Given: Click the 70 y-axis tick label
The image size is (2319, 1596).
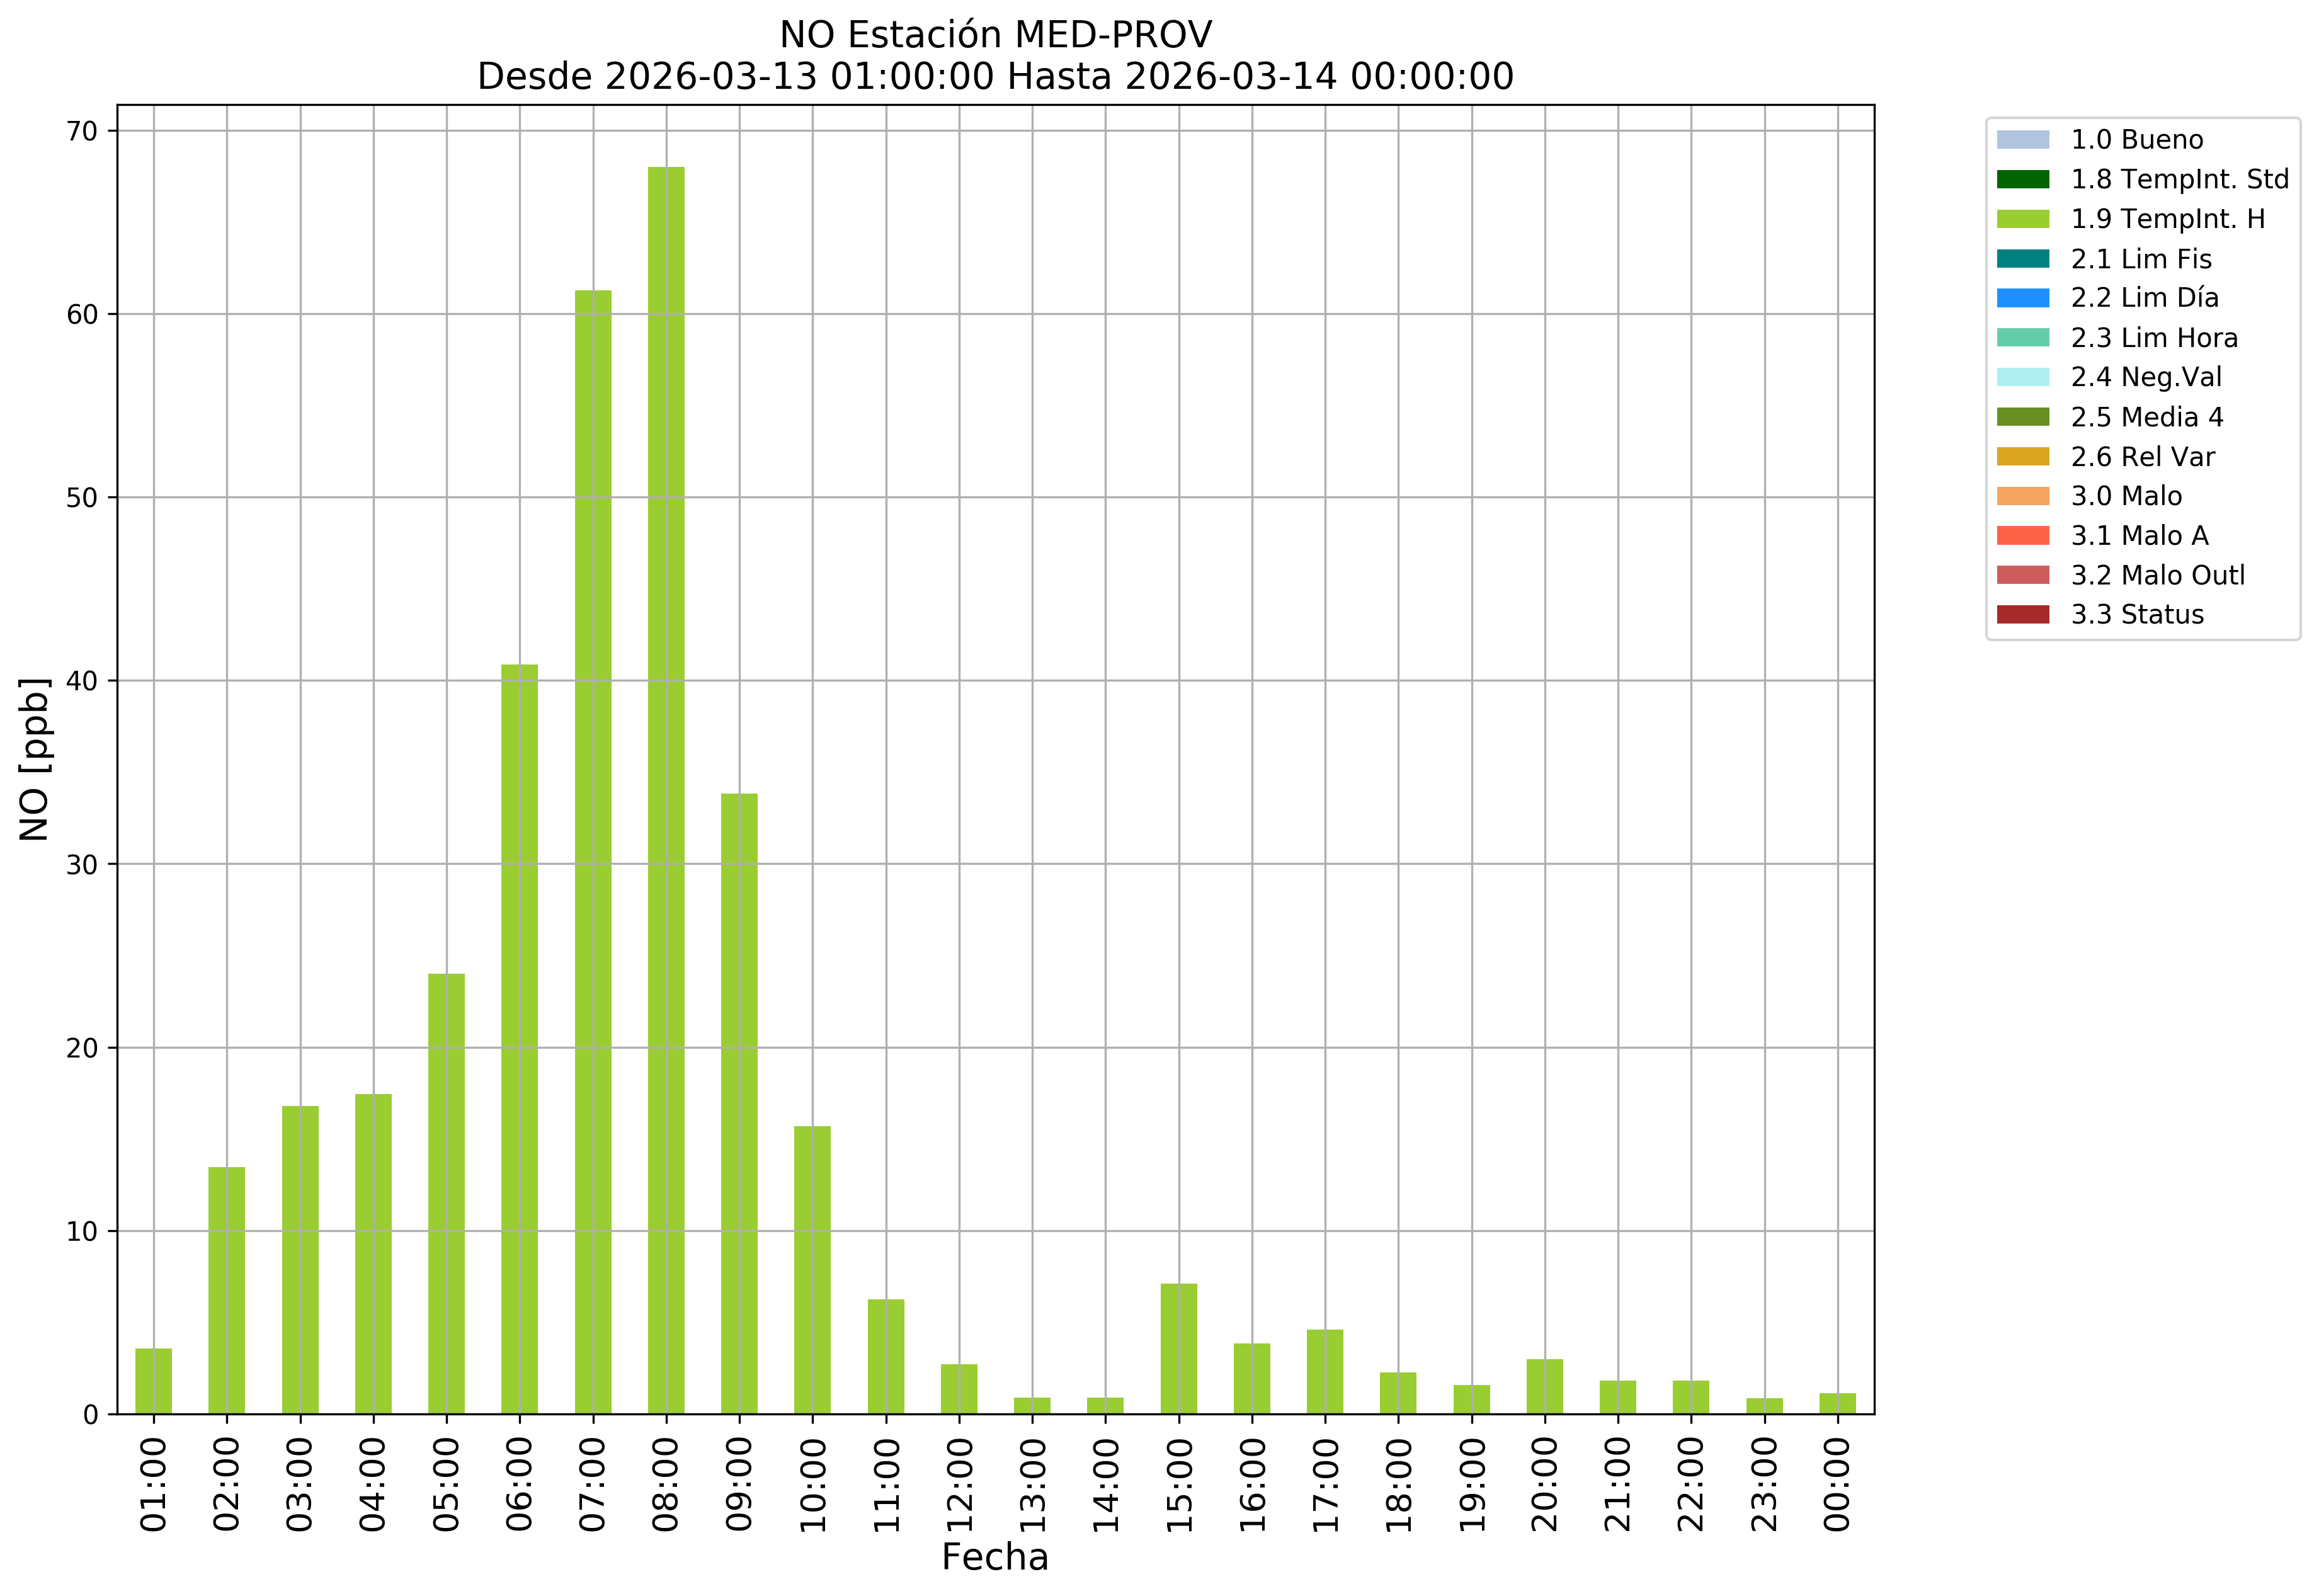Looking at the screenshot, I should click(x=82, y=131).
